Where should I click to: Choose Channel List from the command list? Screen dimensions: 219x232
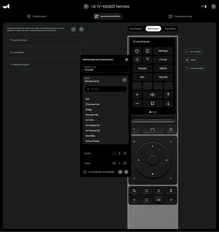[x=93, y=104]
